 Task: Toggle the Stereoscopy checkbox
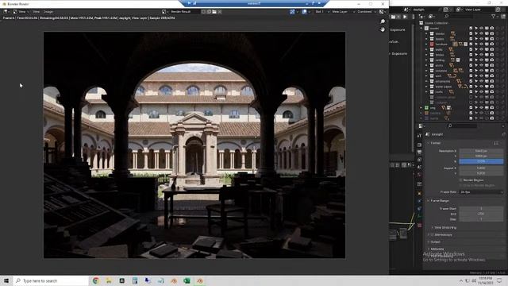432,234
